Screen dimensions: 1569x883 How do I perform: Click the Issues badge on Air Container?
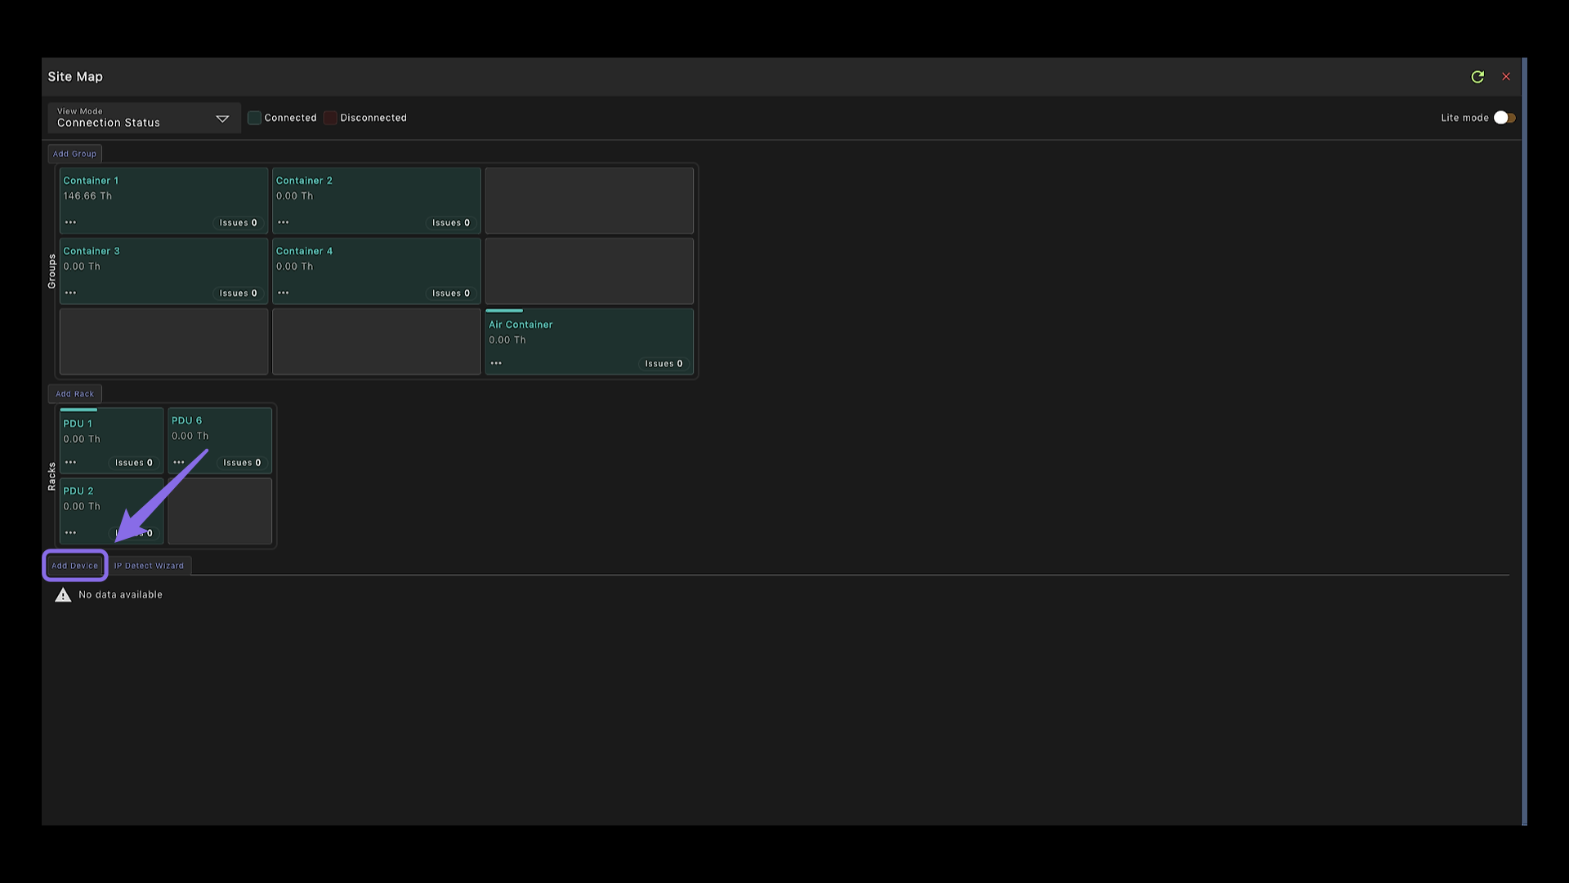pos(664,364)
